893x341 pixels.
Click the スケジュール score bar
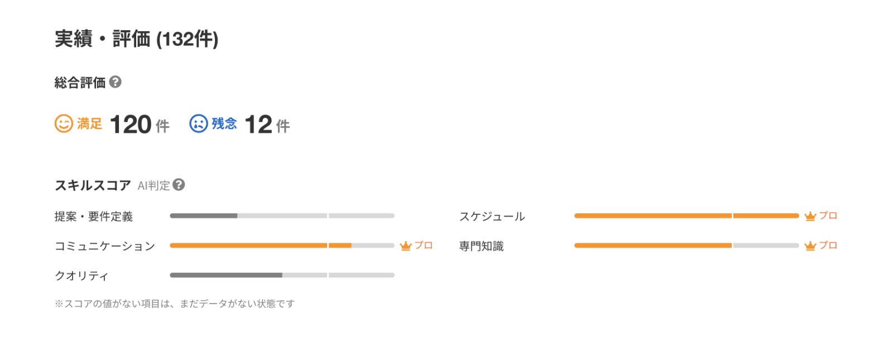pyautogui.click(x=686, y=215)
